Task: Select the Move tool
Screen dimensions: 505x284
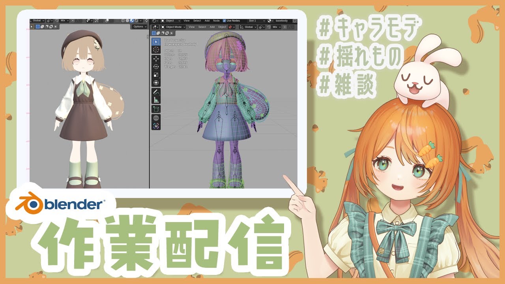Action: point(156,58)
